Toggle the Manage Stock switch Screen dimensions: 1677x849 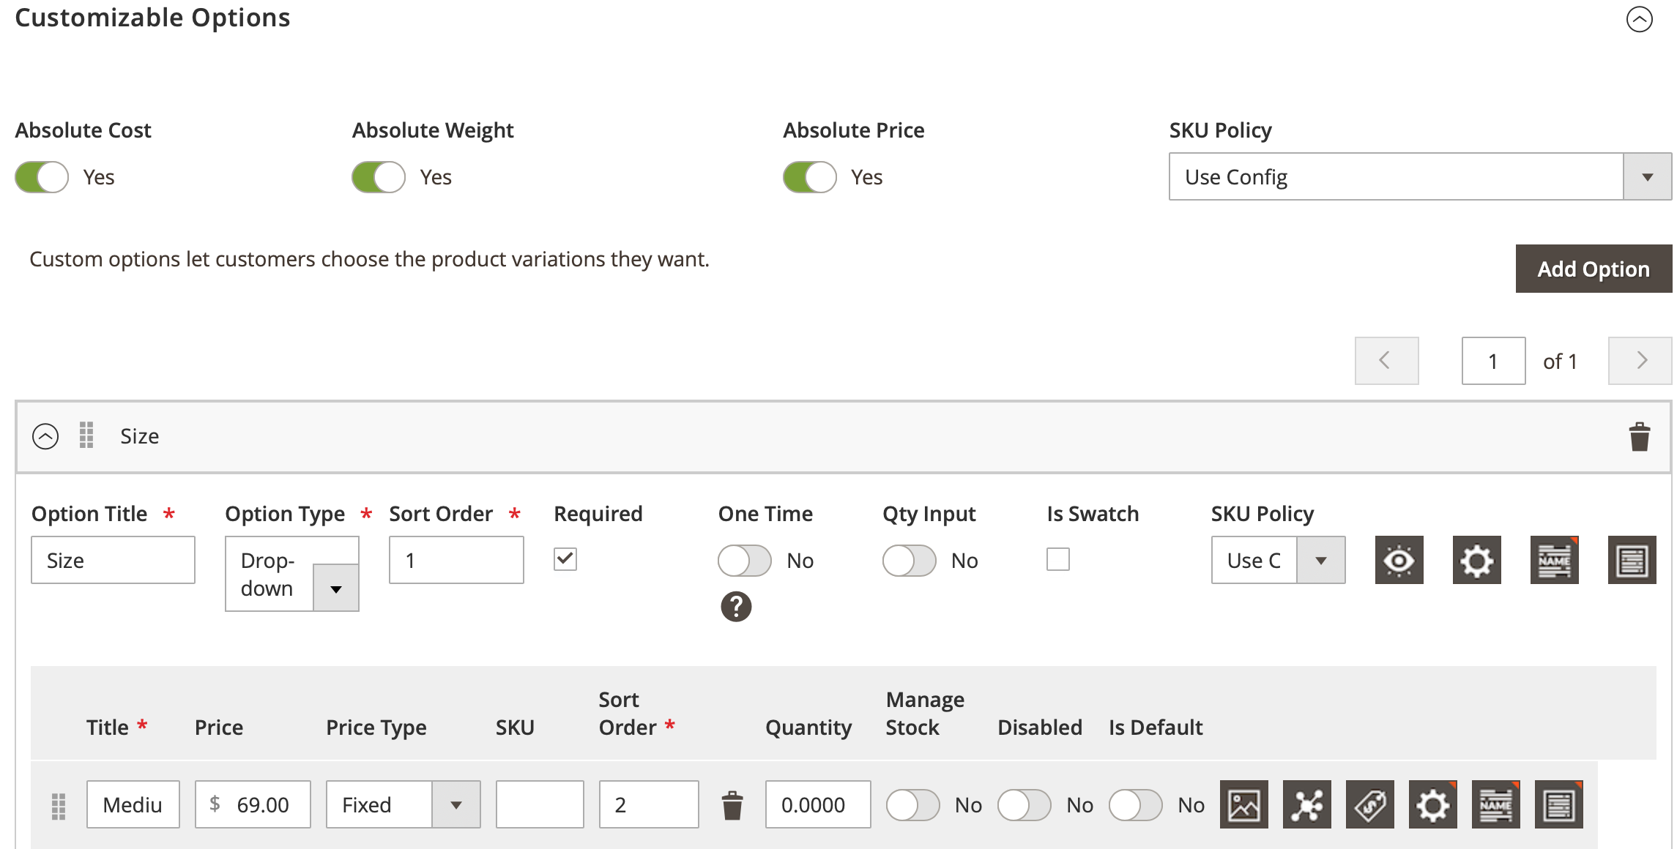coord(913,805)
